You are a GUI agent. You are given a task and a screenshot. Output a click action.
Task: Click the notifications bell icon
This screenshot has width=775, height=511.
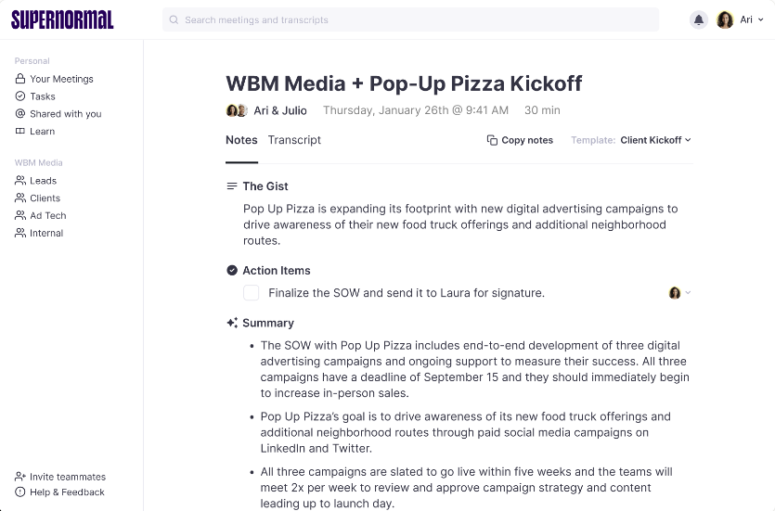(x=699, y=19)
